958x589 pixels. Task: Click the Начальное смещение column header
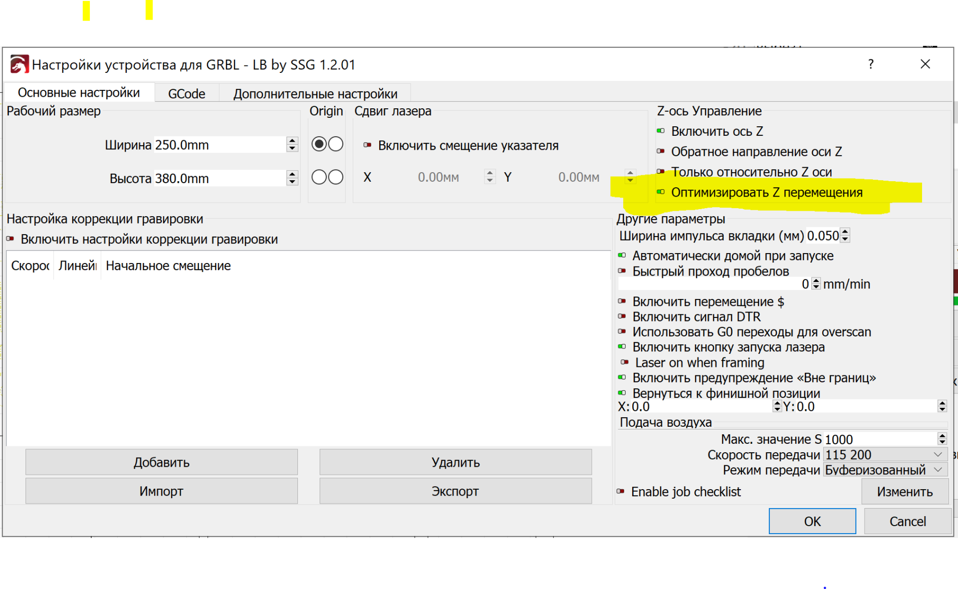click(168, 266)
